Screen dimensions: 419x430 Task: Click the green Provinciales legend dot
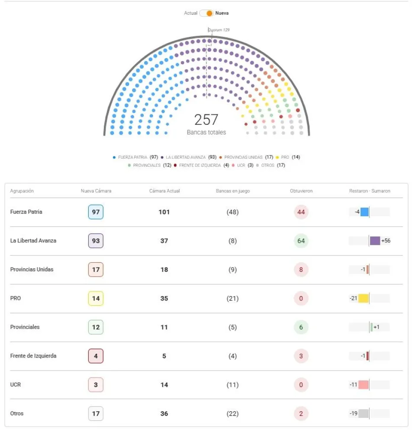(129, 165)
